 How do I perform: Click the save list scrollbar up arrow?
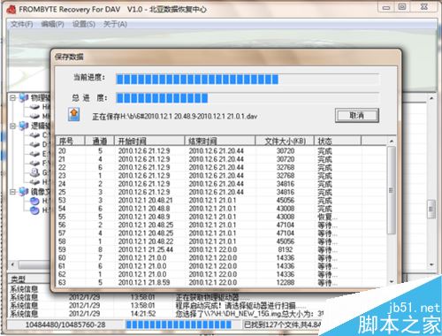pyautogui.click(x=392, y=141)
